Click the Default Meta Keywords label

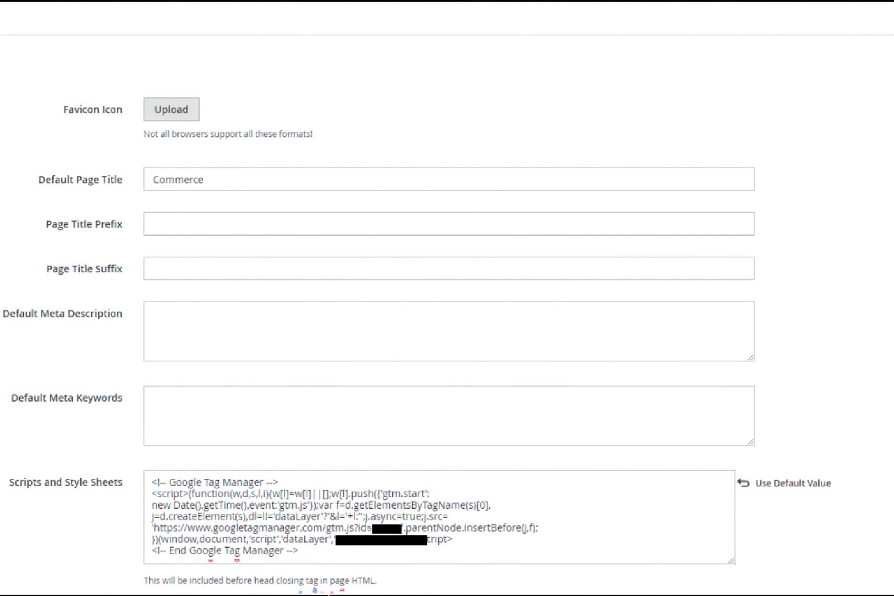pyautogui.click(x=67, y=398)
